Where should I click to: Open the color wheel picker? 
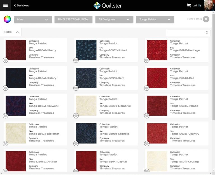point(7,19)
